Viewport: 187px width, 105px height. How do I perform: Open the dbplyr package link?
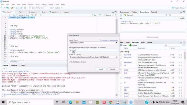click(x=126, y=93)
